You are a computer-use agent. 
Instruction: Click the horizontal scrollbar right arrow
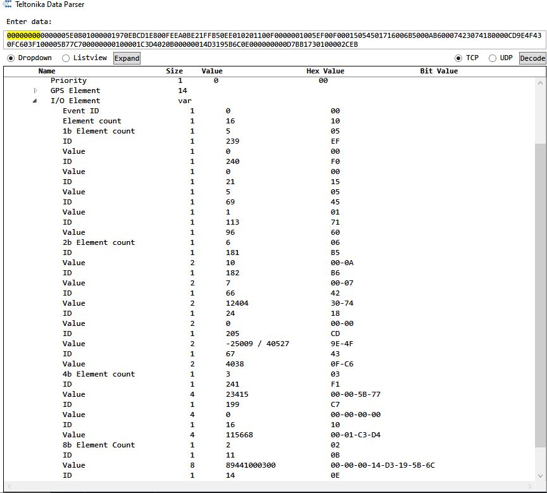pyautogui.click(x=529, y=485)
